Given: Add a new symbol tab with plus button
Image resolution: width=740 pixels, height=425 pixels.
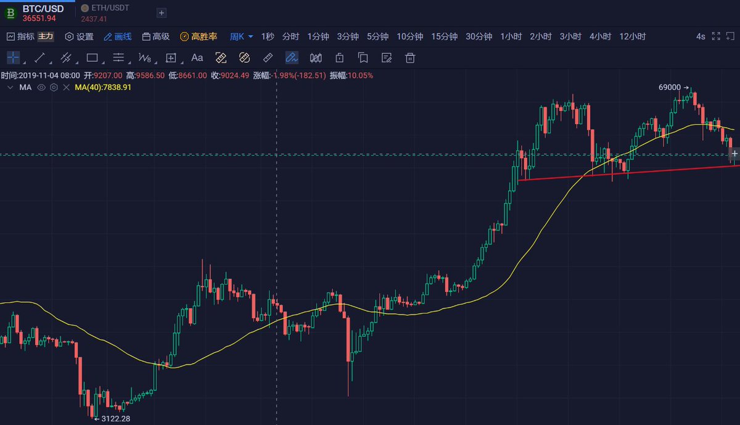Looking at the screenshot, I should [x=161, y=13].
